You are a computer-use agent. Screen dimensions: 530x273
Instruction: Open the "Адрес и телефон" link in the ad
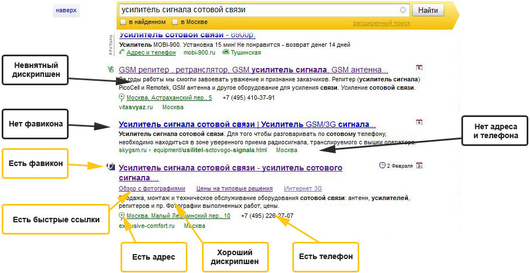(x=151, y=52)
